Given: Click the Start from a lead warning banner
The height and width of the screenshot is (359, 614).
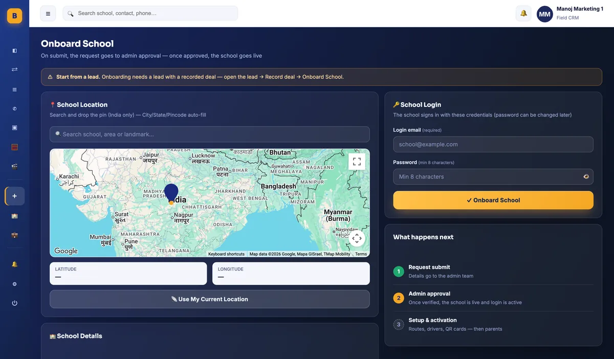Looking at the screenshot, I should [x=321, y=77].
